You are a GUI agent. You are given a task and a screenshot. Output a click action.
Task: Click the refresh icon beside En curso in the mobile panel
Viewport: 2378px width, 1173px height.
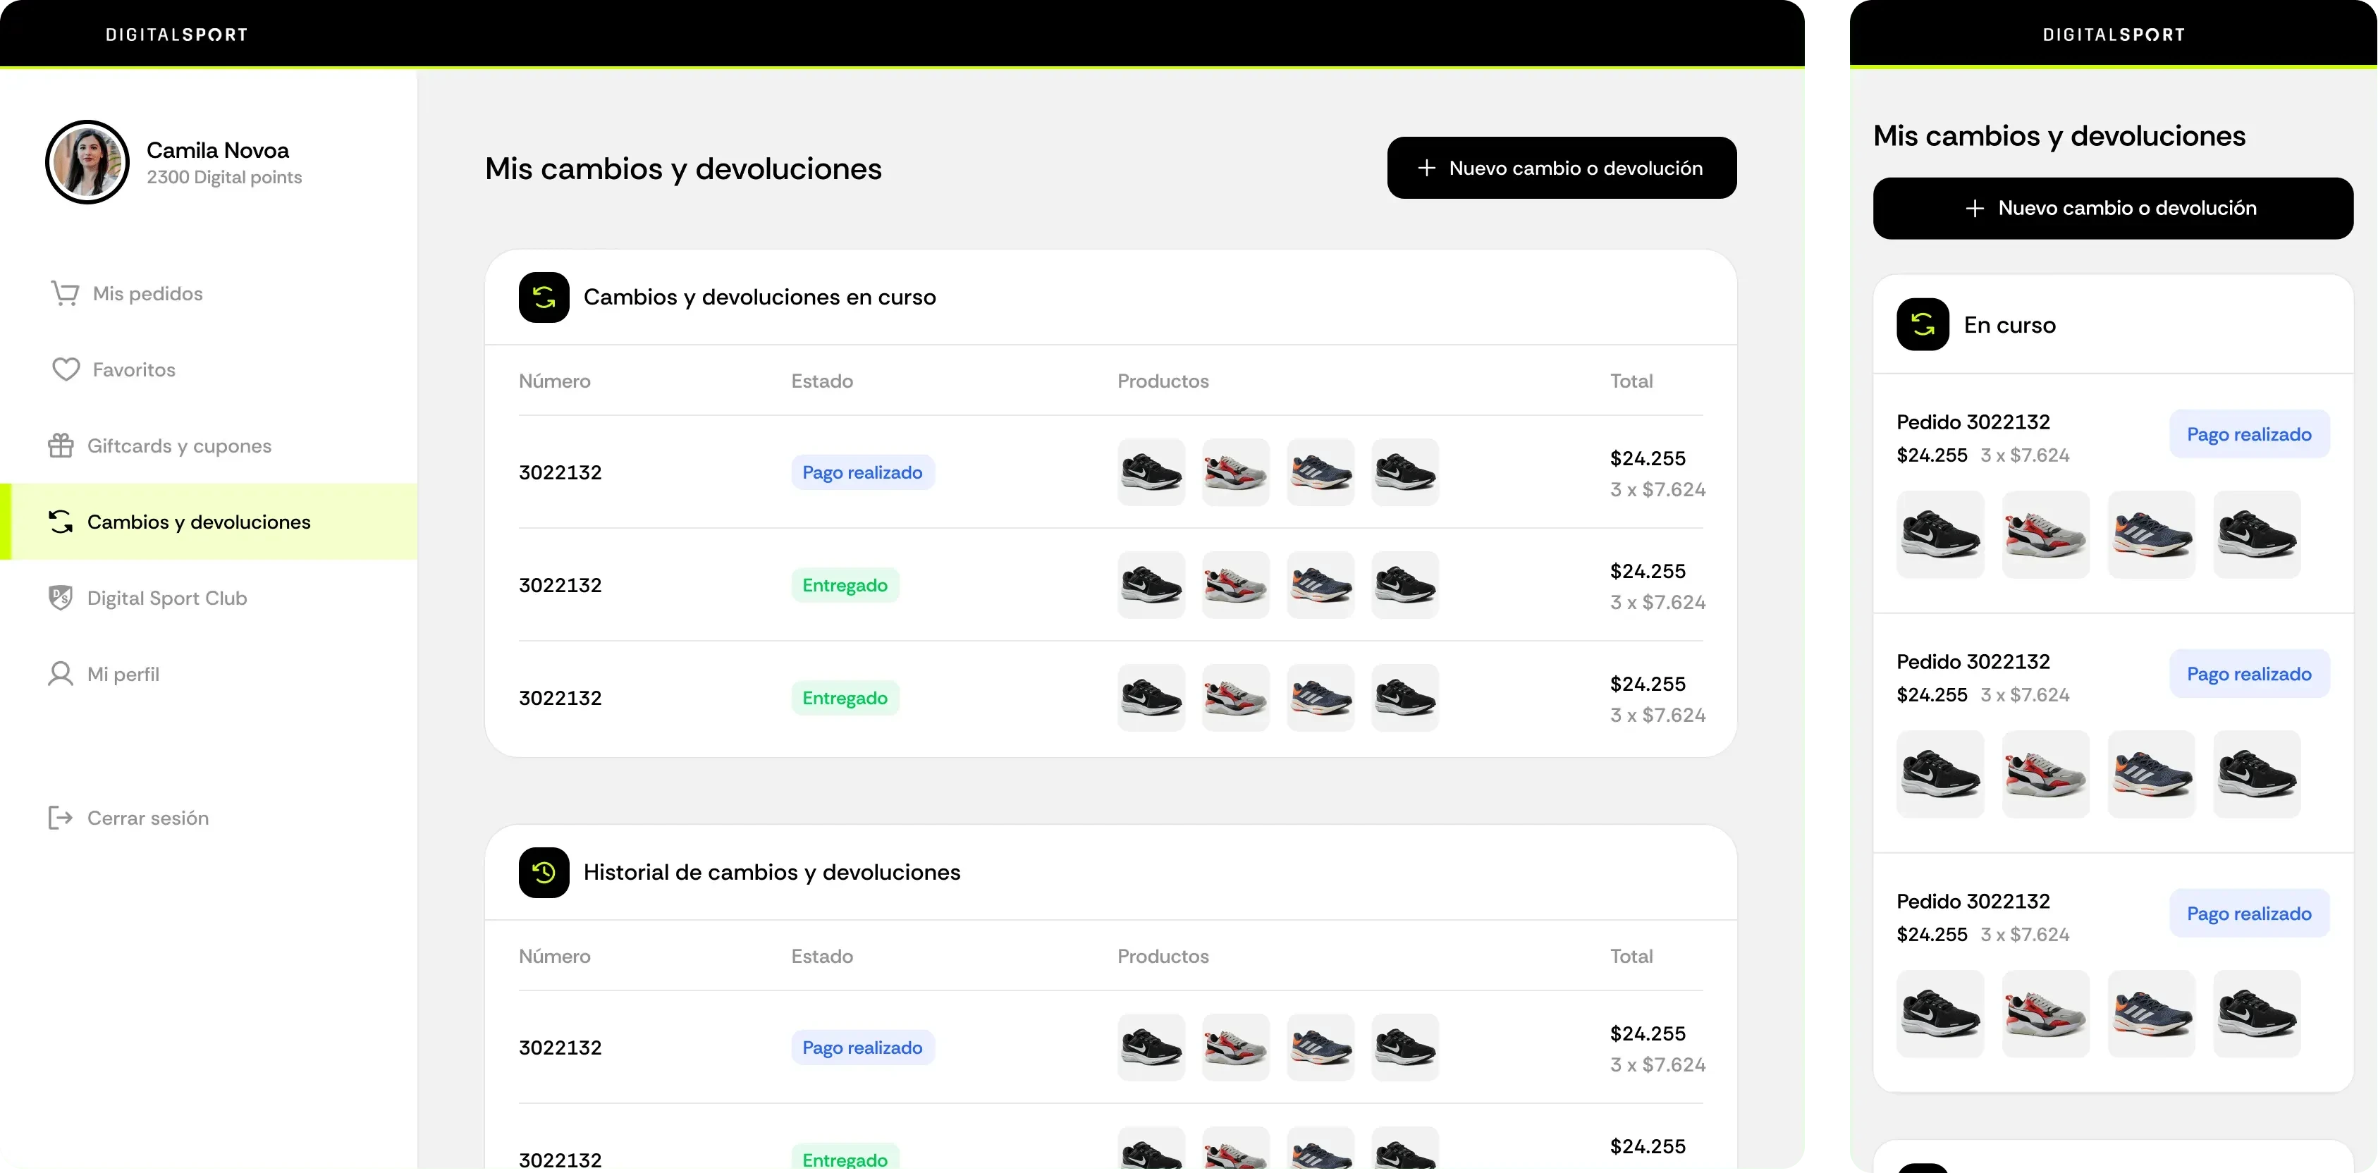click(1922, 325)
